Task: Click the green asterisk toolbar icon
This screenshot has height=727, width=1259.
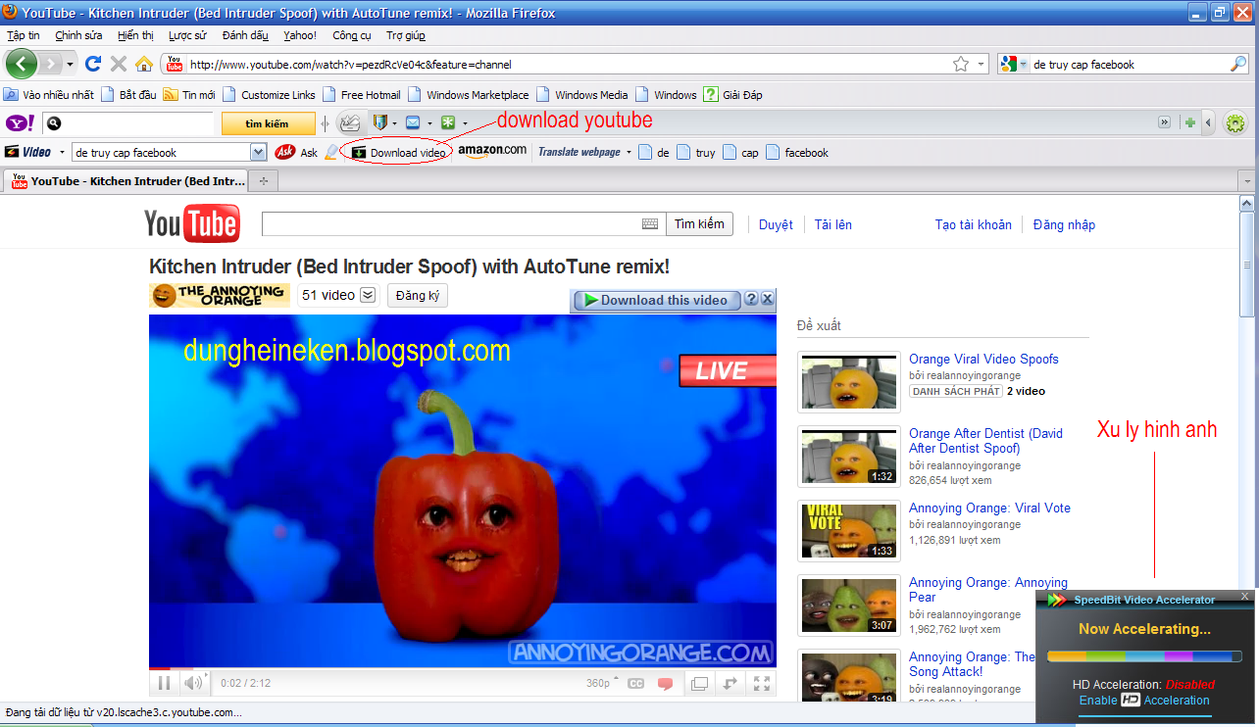Action: tap(448, 122)
